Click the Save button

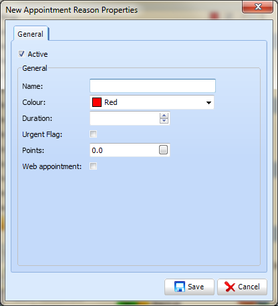[189, 287]
